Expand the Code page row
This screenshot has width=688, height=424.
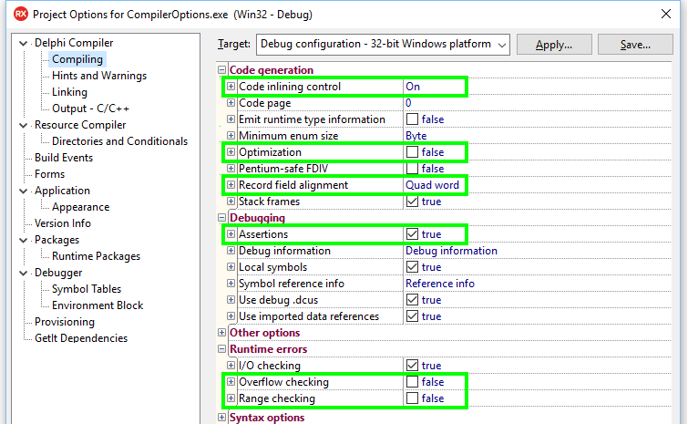click(231, 103)
